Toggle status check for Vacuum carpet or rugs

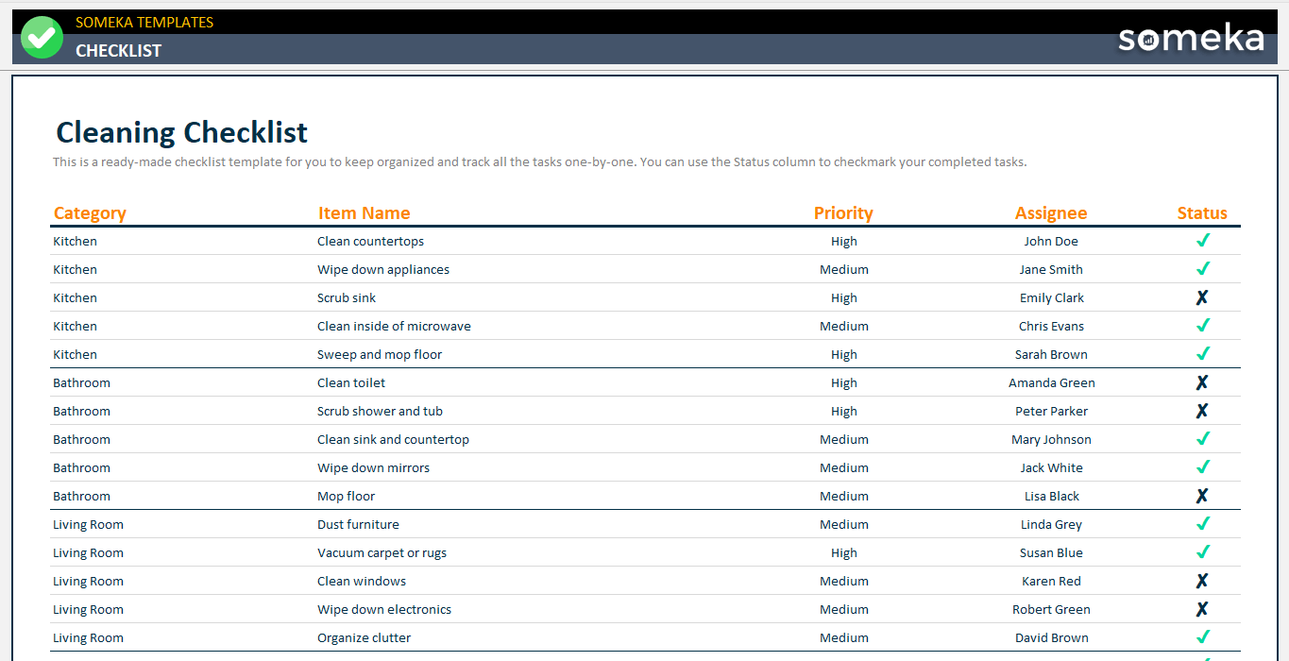pyautogui.click(x=1202, y=552)
